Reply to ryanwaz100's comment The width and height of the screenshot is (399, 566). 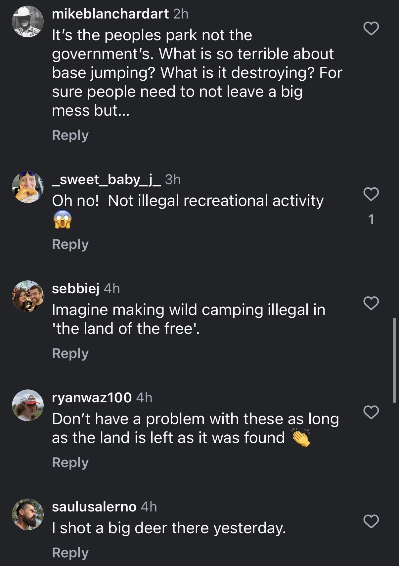point(70,463)
